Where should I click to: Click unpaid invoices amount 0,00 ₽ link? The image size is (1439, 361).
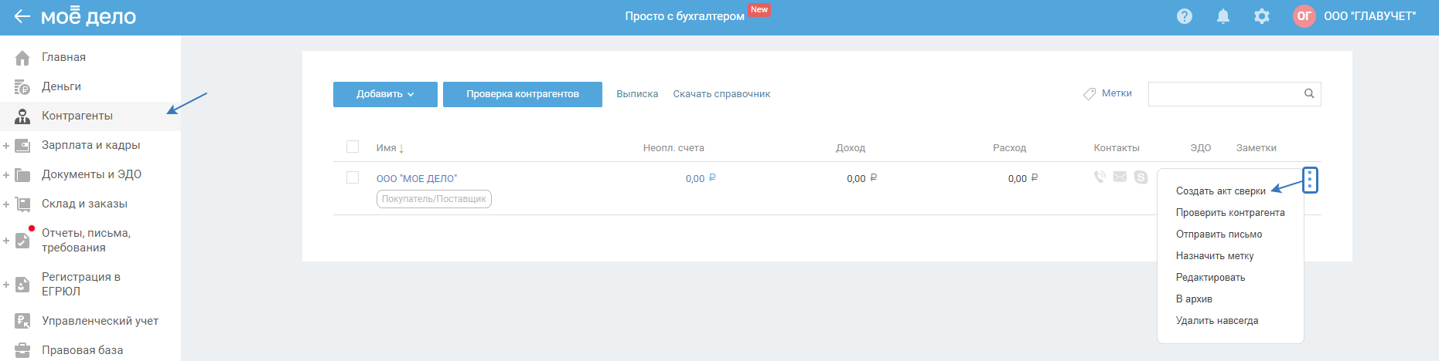(701, 178)
